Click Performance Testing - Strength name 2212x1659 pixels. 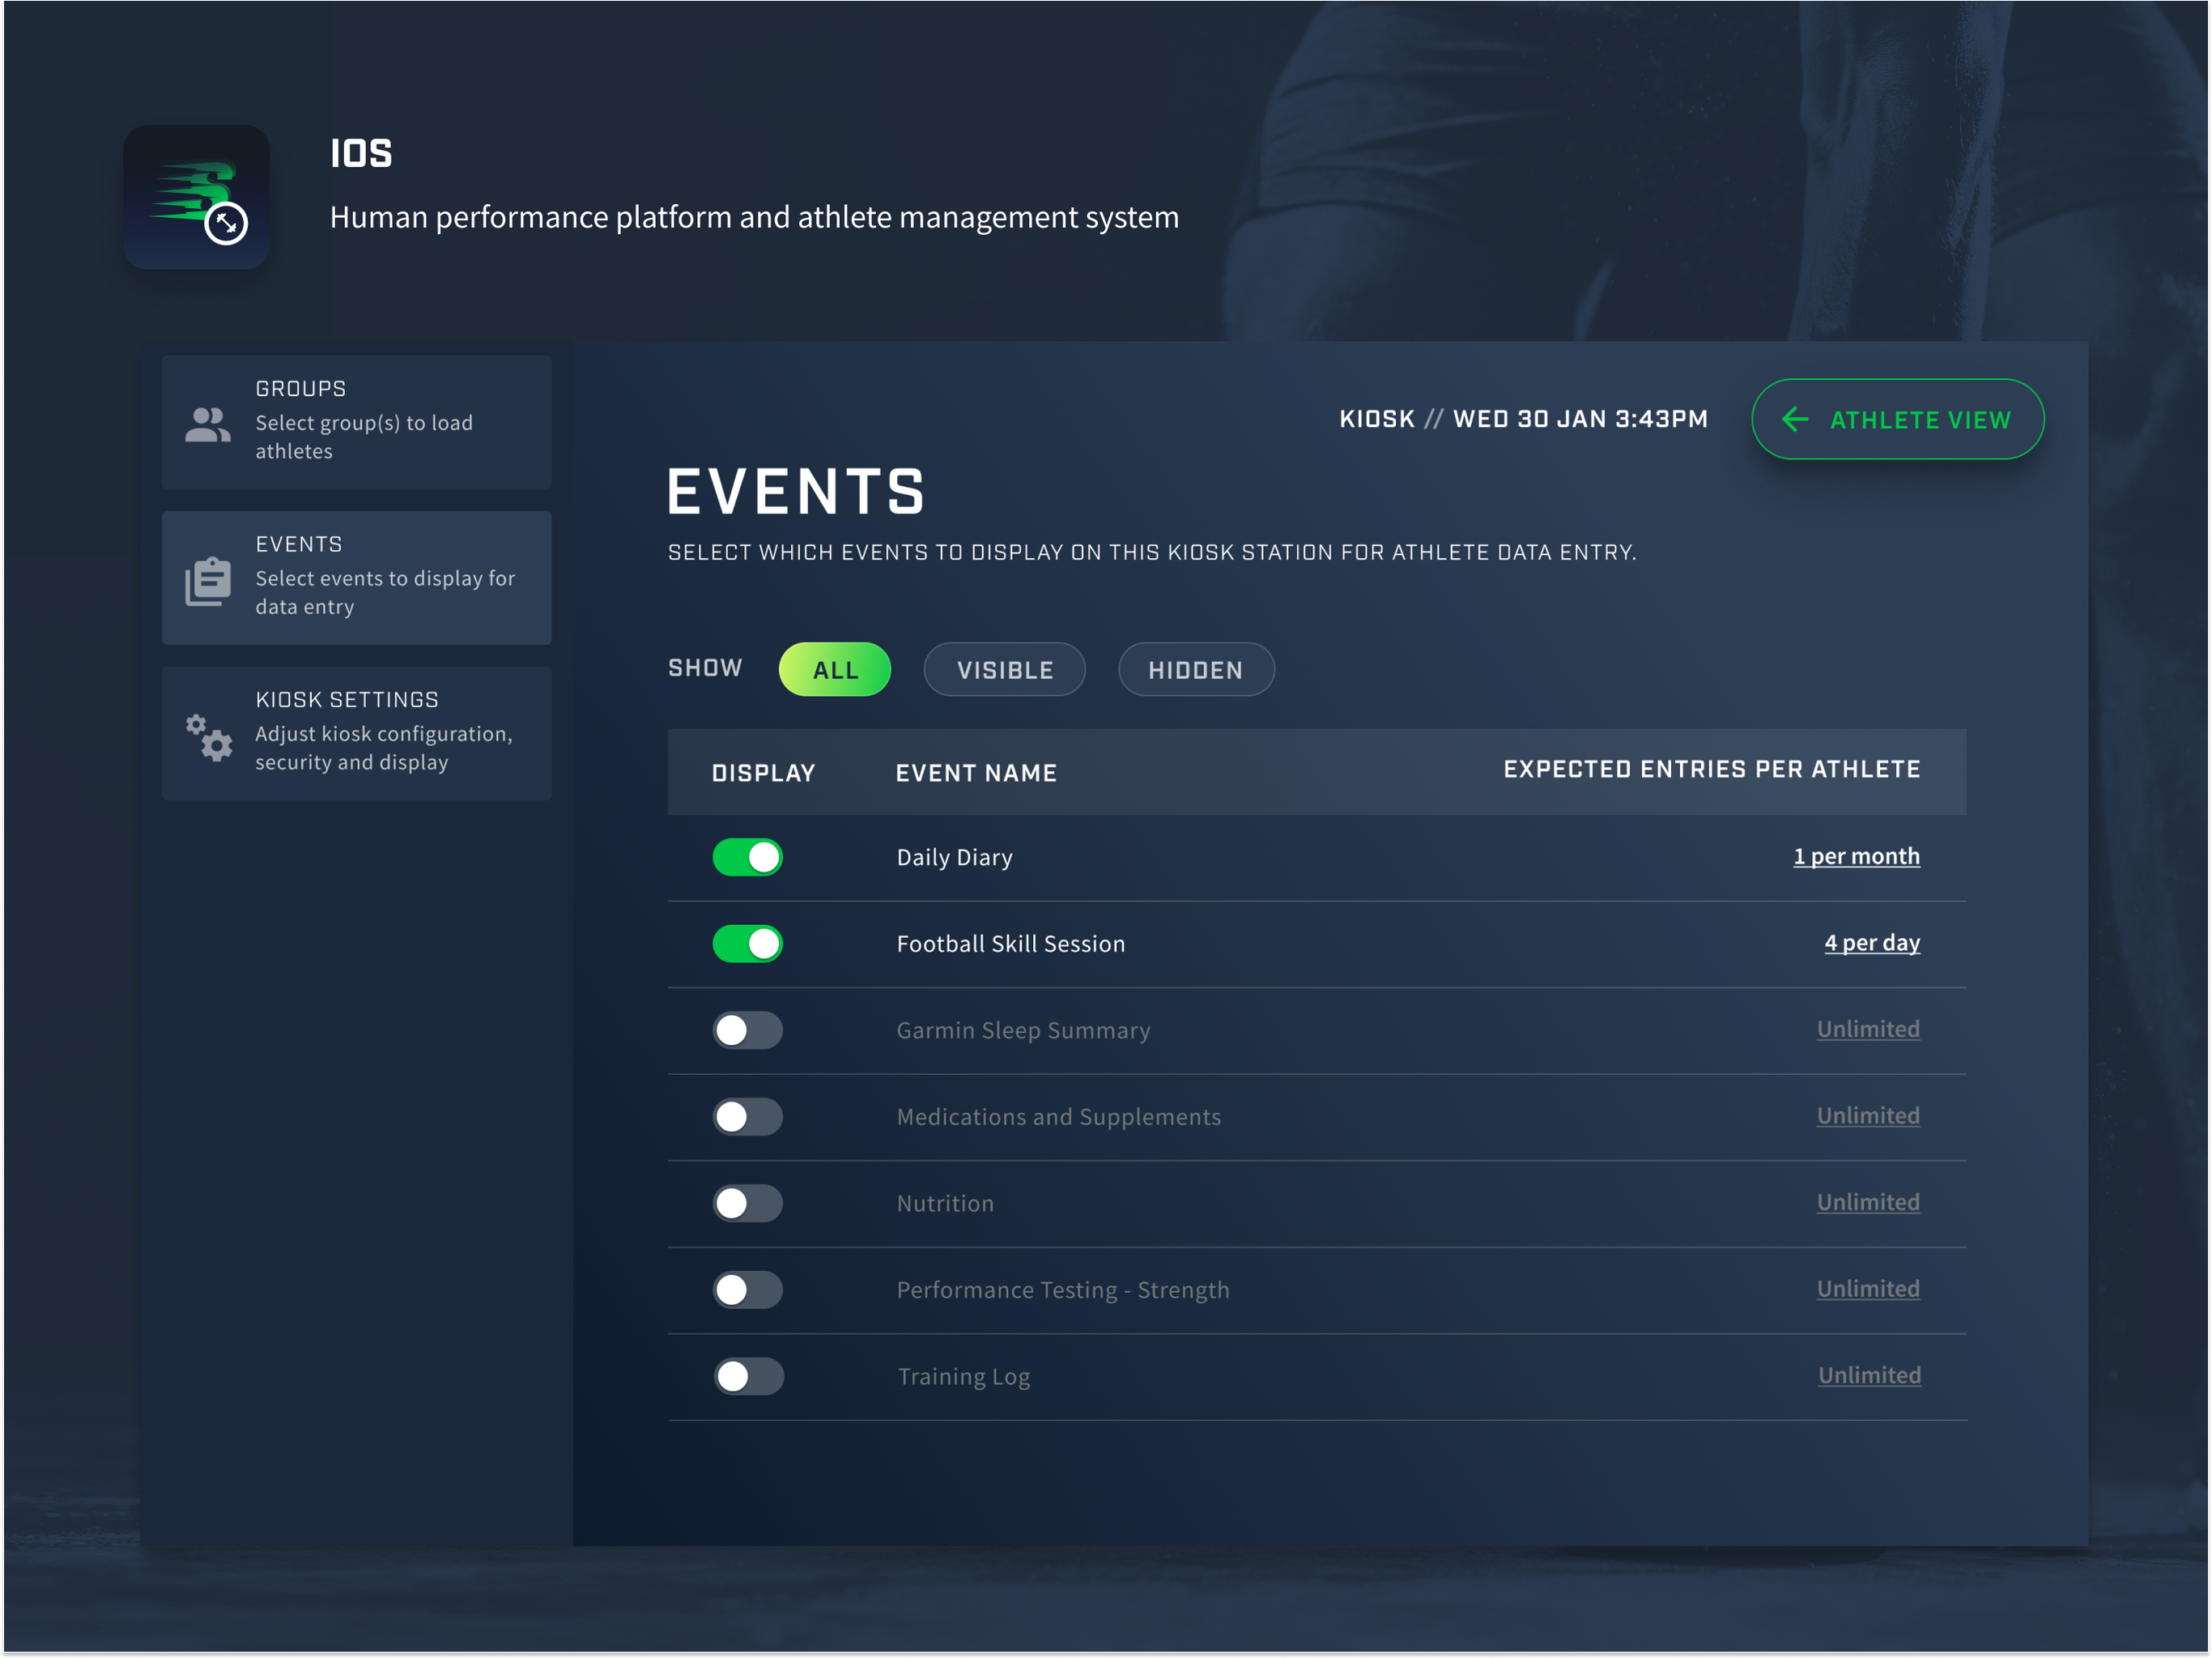coord(1063,1290)
